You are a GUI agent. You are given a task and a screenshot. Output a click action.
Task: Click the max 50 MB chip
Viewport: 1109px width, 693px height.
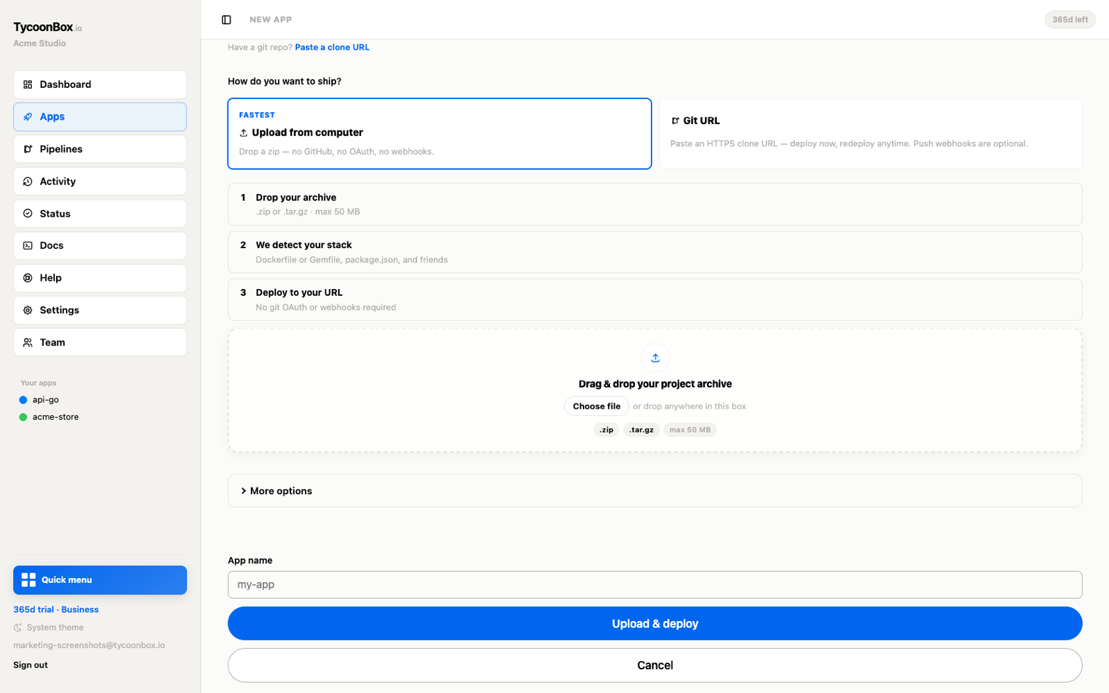(690, 430)
